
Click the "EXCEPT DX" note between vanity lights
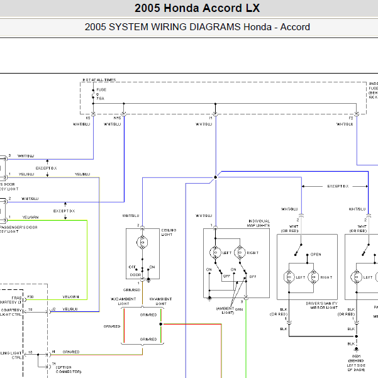click(338, 186)
